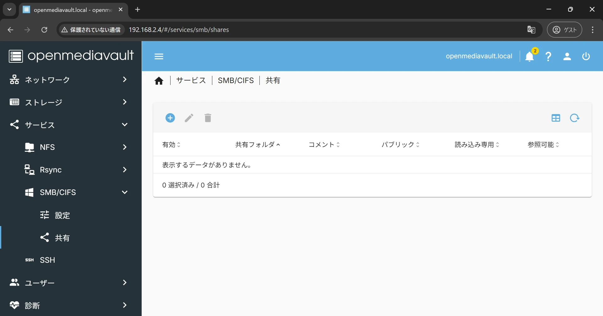Click the 保護されていない通信 security chip
The image size is (603, 316).
tap(91, 30)
